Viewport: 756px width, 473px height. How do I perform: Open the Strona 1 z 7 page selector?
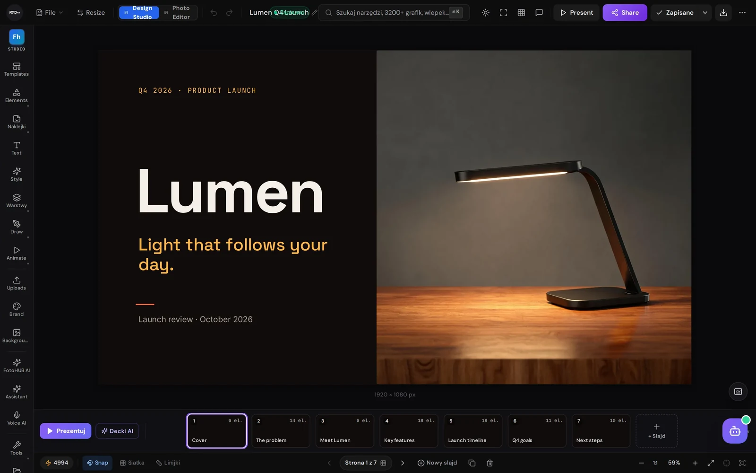pyautogui.click(x=365, y=463)
